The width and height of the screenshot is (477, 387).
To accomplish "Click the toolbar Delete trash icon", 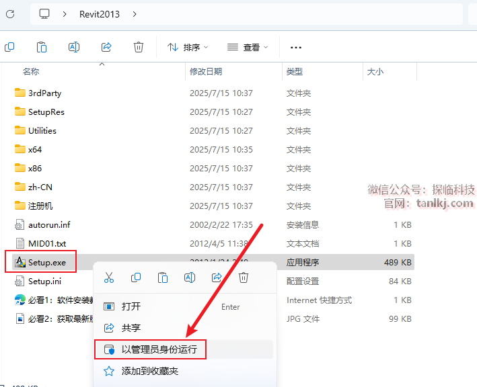I will coord(139,47).
